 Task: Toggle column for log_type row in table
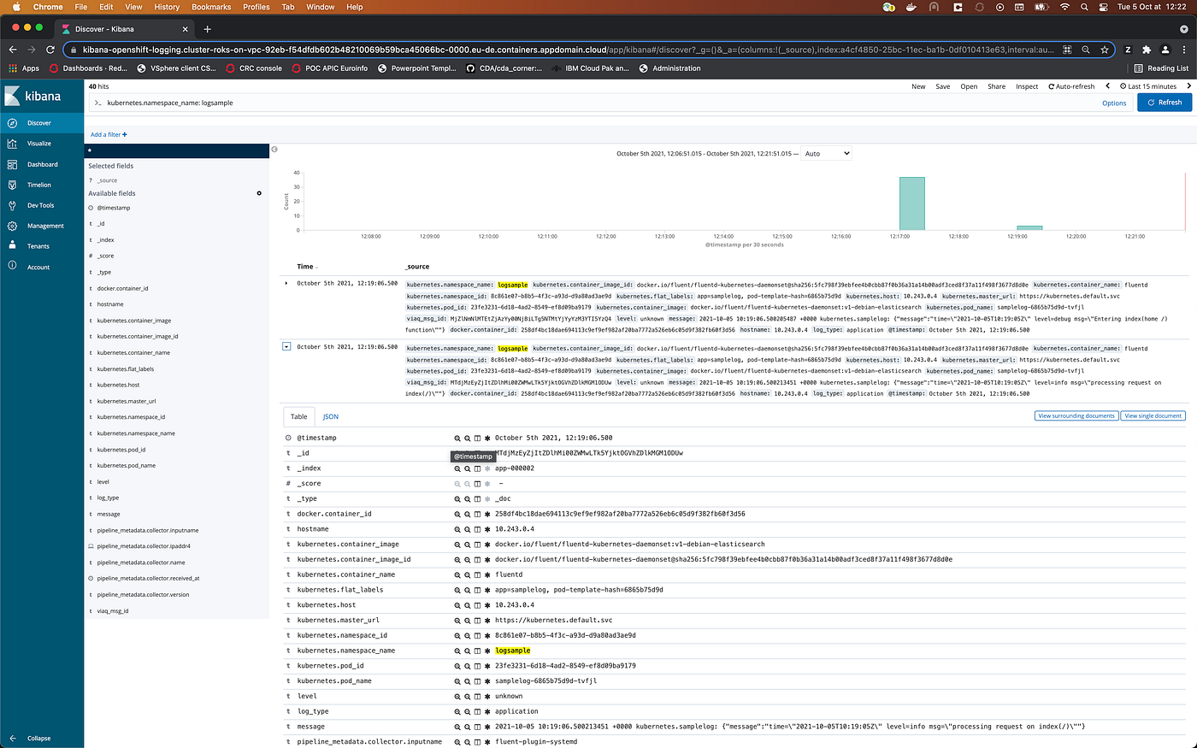coord(477,711)
